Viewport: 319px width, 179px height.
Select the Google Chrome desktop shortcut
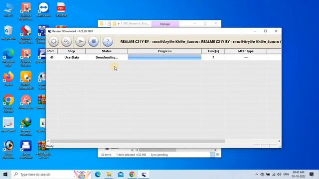8,103
